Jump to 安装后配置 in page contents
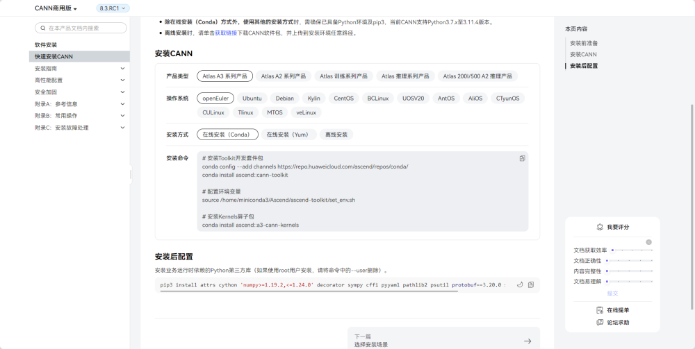 [584, 66]
